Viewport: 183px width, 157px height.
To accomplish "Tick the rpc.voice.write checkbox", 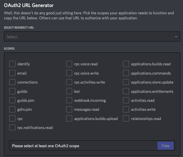I will (69, 73).
